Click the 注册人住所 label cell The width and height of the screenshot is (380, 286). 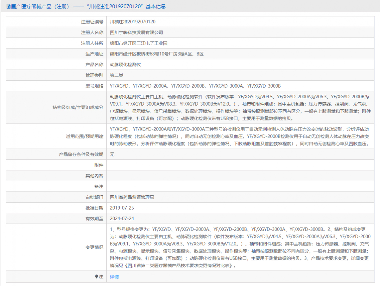point(56,43)
